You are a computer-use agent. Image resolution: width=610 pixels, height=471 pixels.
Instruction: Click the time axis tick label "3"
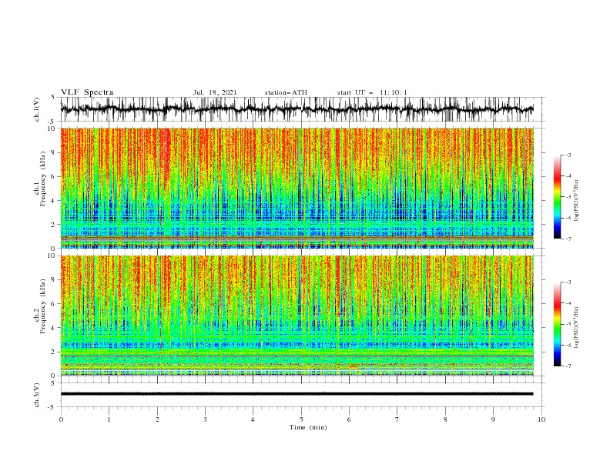coord(205,419)
